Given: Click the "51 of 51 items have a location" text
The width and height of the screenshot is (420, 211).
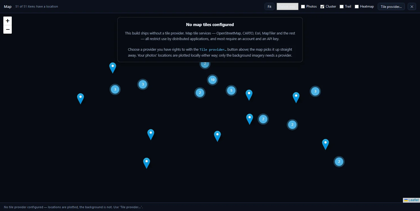Looking at the screenshot, I should (37, 6).
